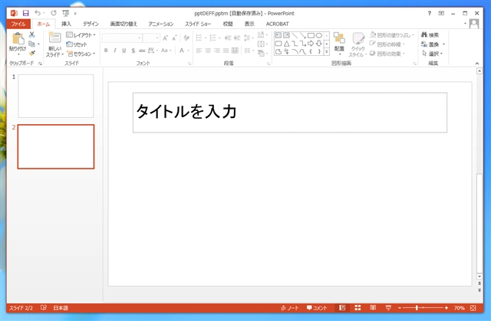This screenshot has height=321, width=491.
Task: Toggle the Notes (ノート) pane
Action: pos(291,308)
